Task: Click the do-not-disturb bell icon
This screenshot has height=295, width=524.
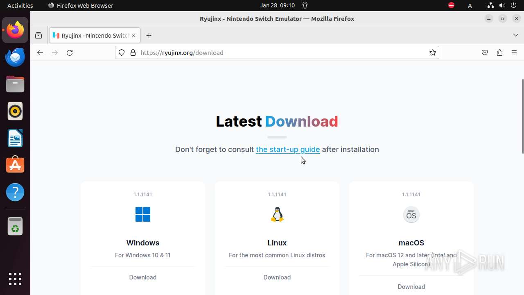Action: (x=305, y=5)
